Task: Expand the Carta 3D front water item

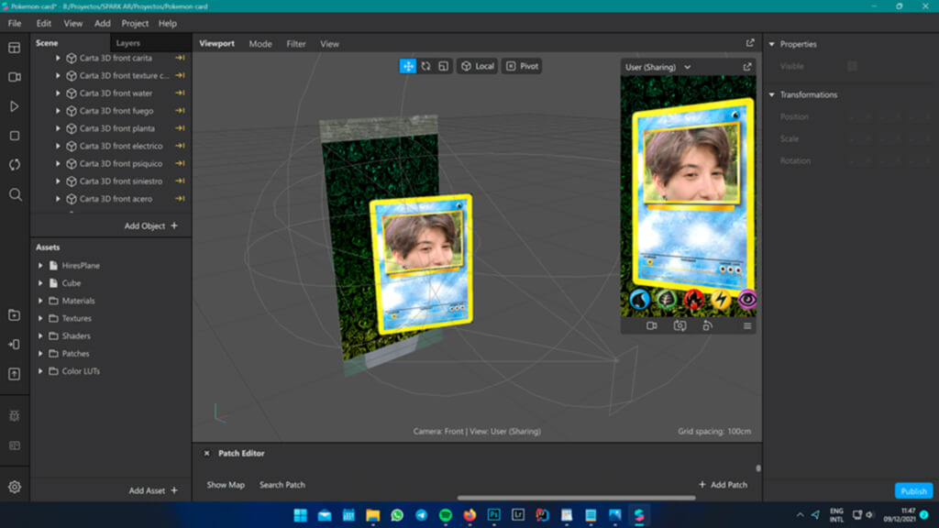Action: click(57, 93)
